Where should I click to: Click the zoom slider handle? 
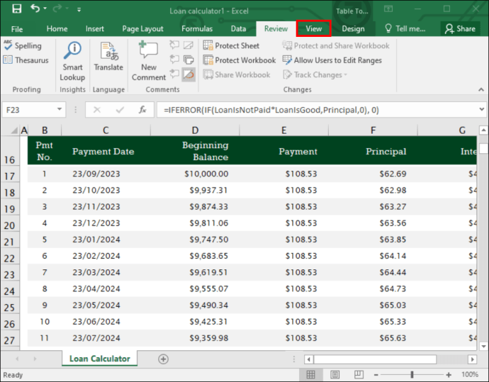tap(412, 374)
